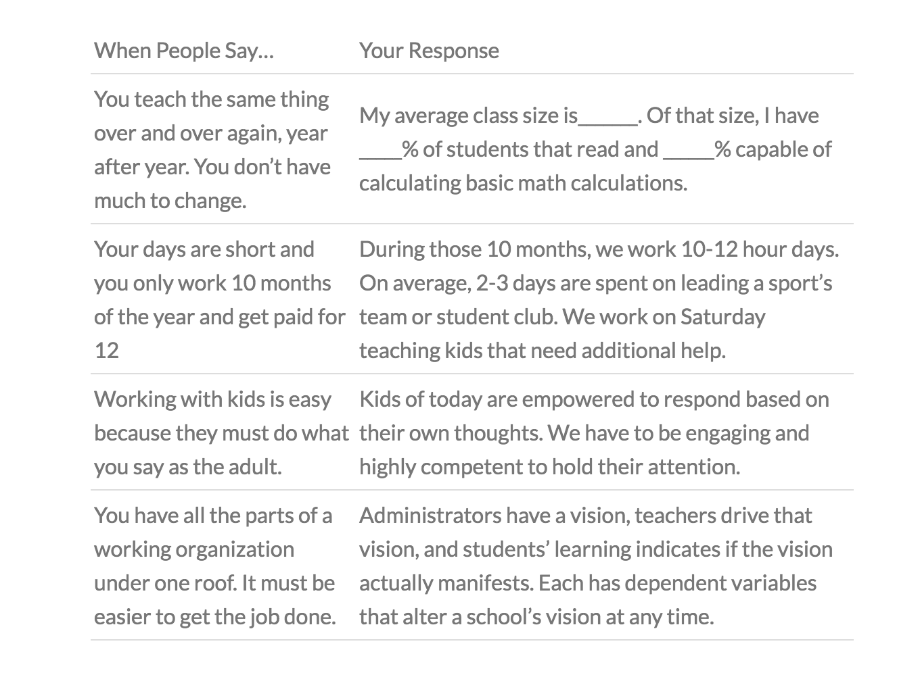Click the "When People Say…" column header
The width and height of the screenshot is (897, 700).
click(183, 51)
